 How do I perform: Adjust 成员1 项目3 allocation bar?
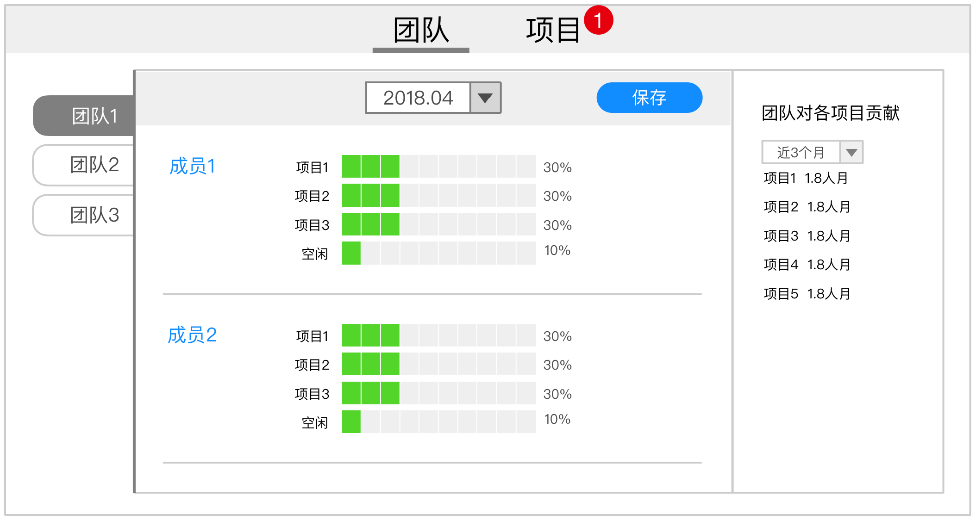(438, 224)
